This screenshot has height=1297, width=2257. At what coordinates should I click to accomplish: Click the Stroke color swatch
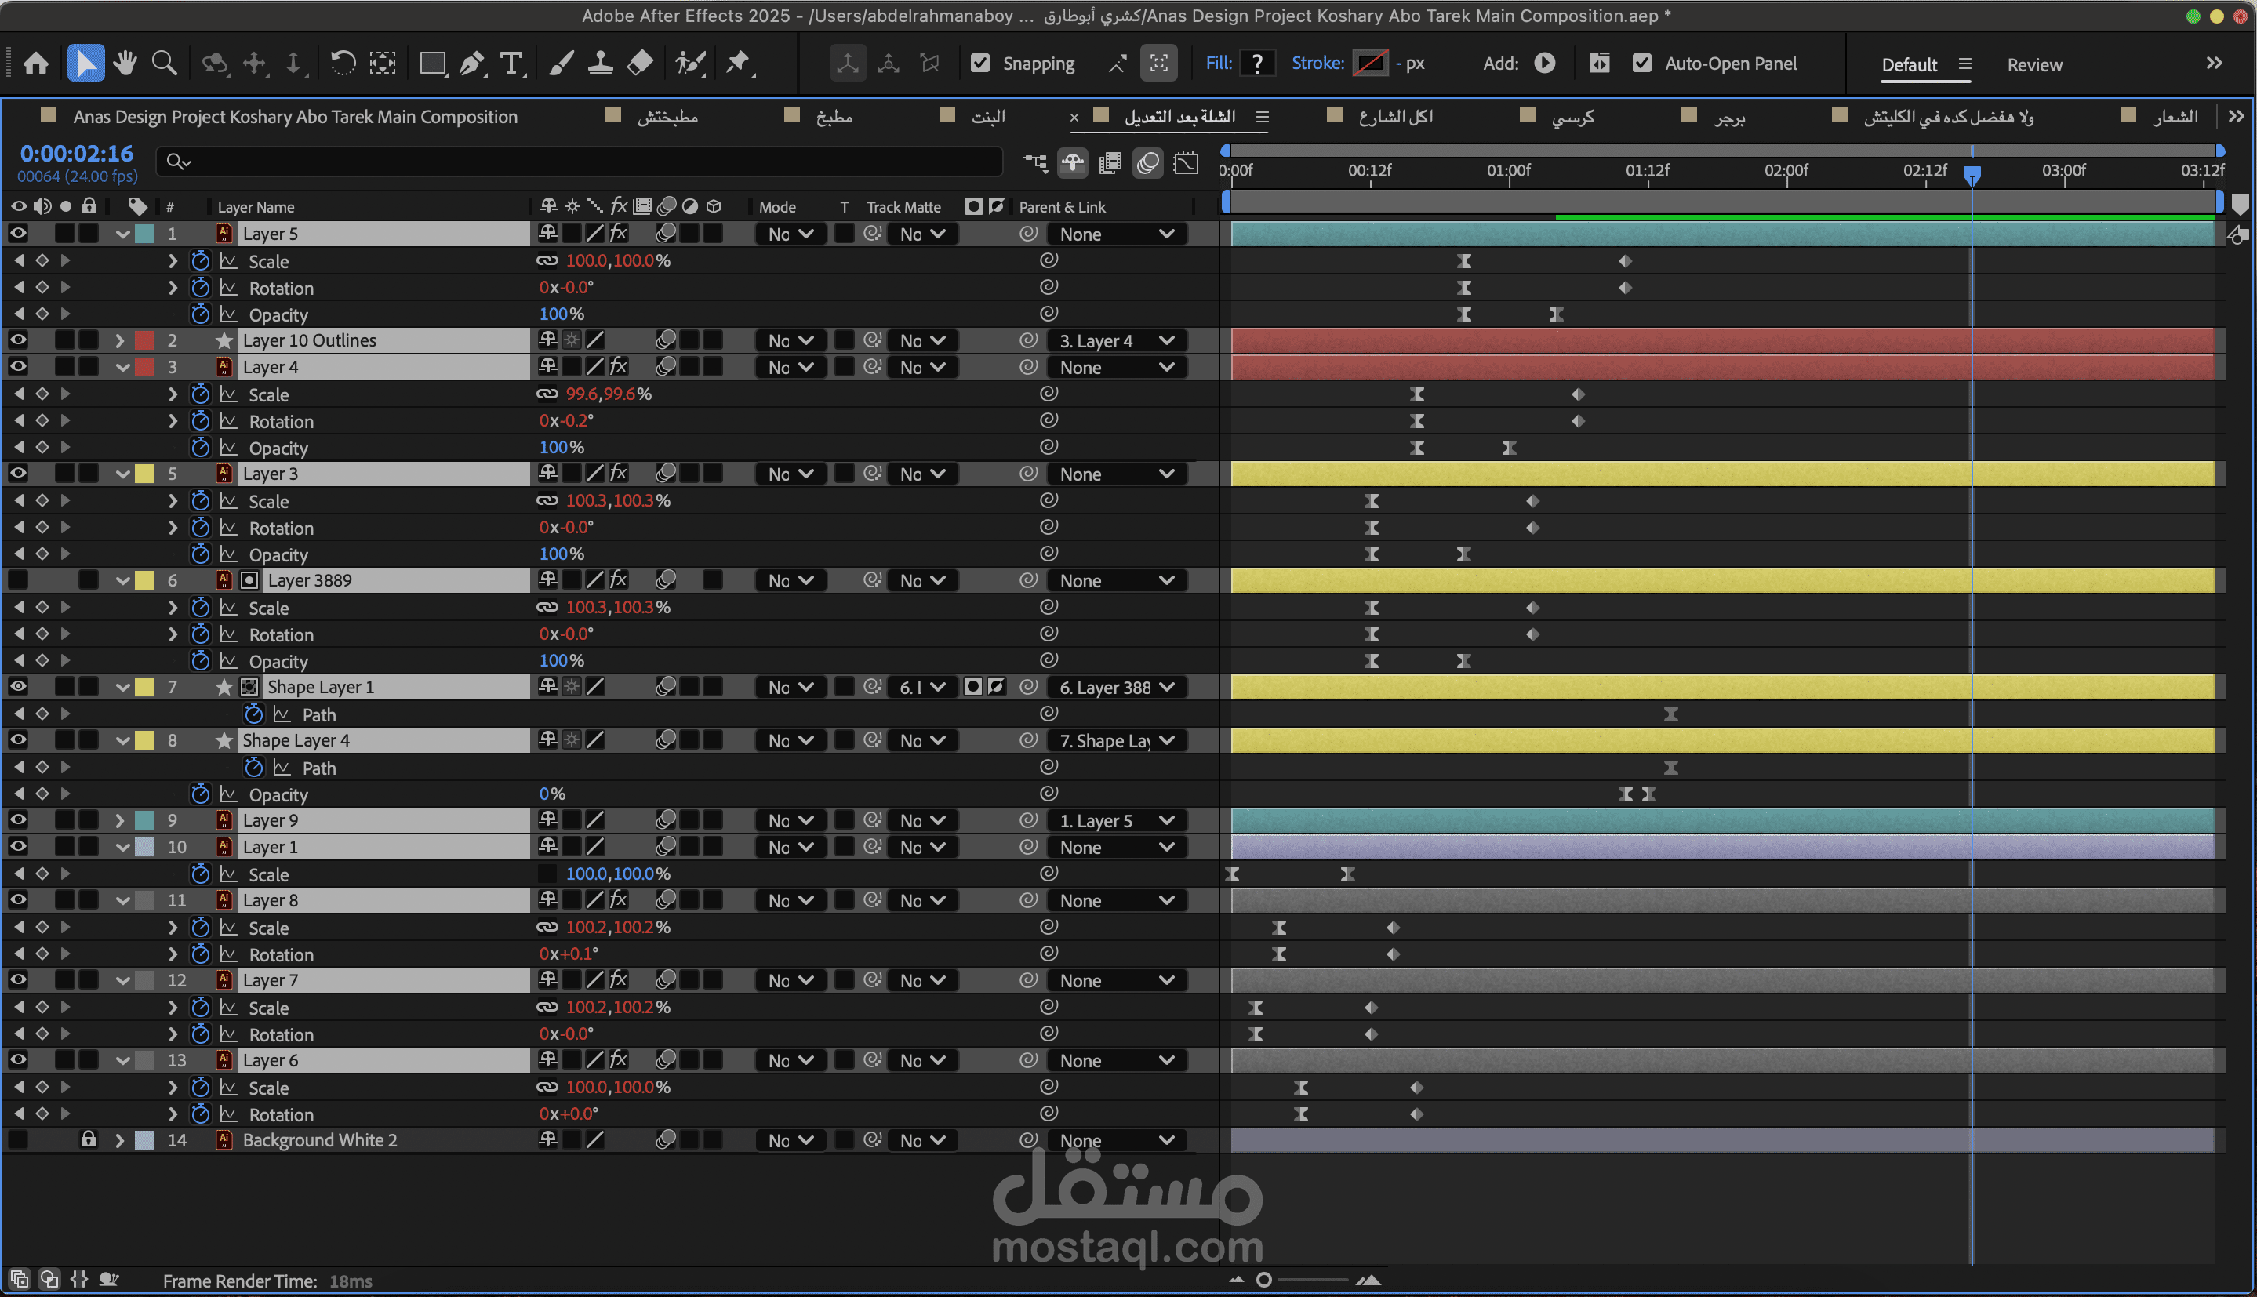1369,64
